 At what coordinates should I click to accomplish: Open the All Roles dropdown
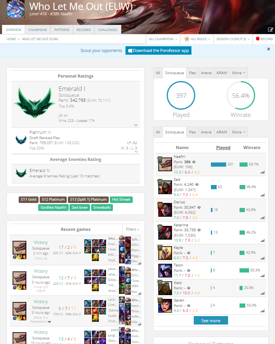click(197, 39)
